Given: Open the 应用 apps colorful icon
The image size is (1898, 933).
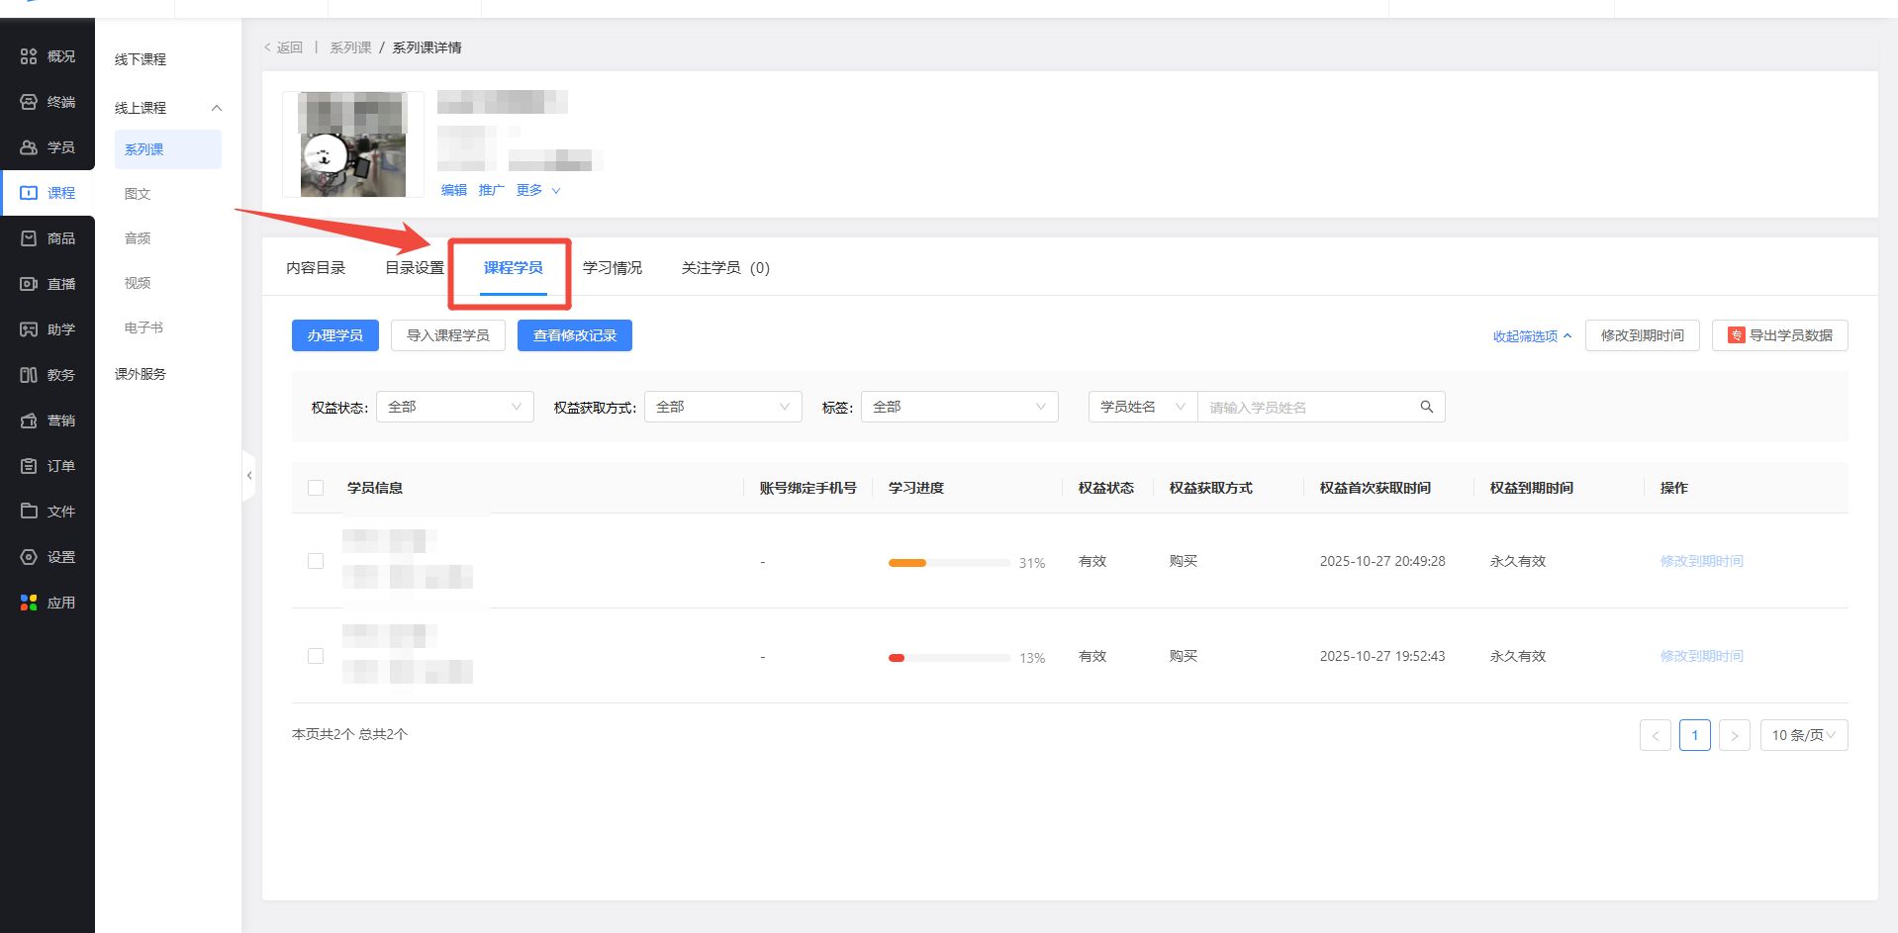Looking at the screenshot, I should 29,603.
